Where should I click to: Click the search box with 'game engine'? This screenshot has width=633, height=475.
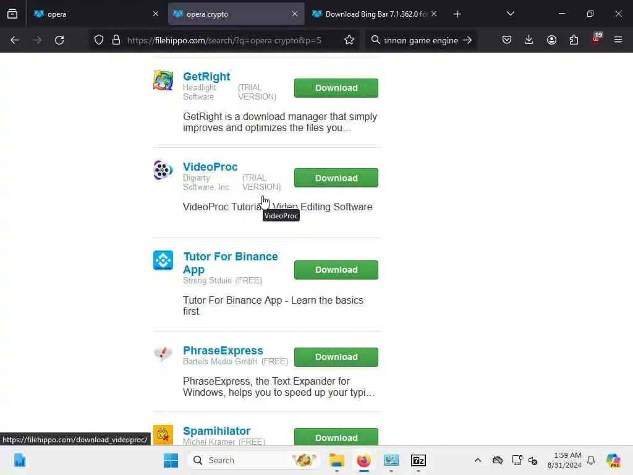point(420,40)
